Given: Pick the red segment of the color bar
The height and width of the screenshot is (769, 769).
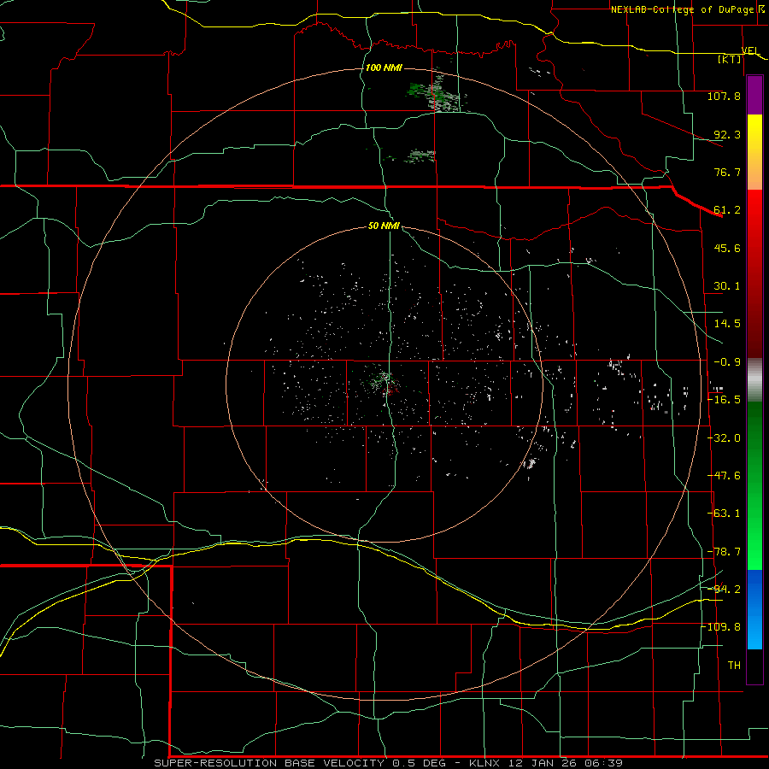Looking at the screenshot, I should coord(754,273).
